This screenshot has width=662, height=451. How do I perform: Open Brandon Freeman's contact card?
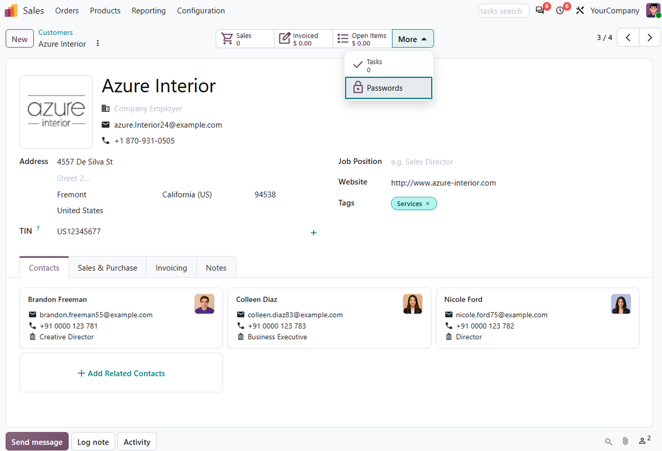coord(121,318)
